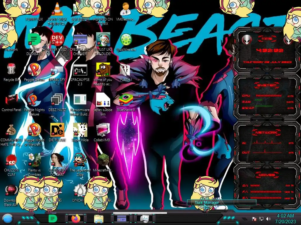The height and width of the screenshot is (225, 301).
Task: Click the 4:02:02 time widget readout
Action: tap(270, 50)
